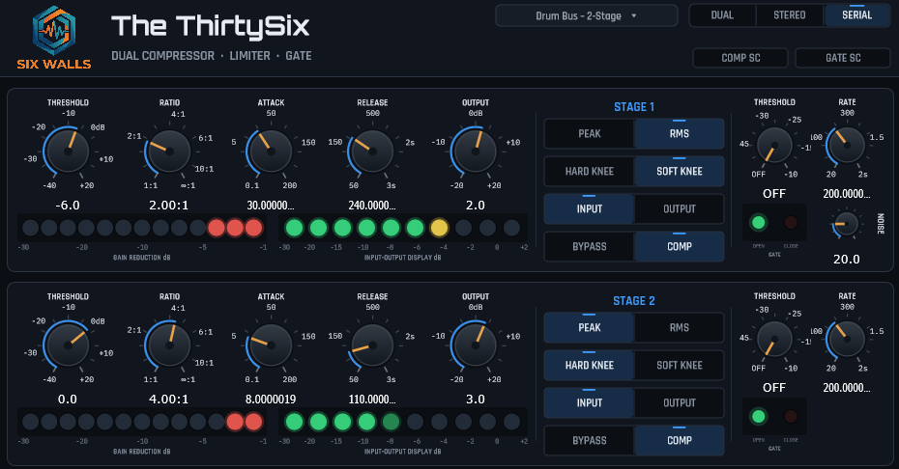Viewport: 899px width, 469px height.
Task: Click the STAGE 1 heading
Action: 634,107
